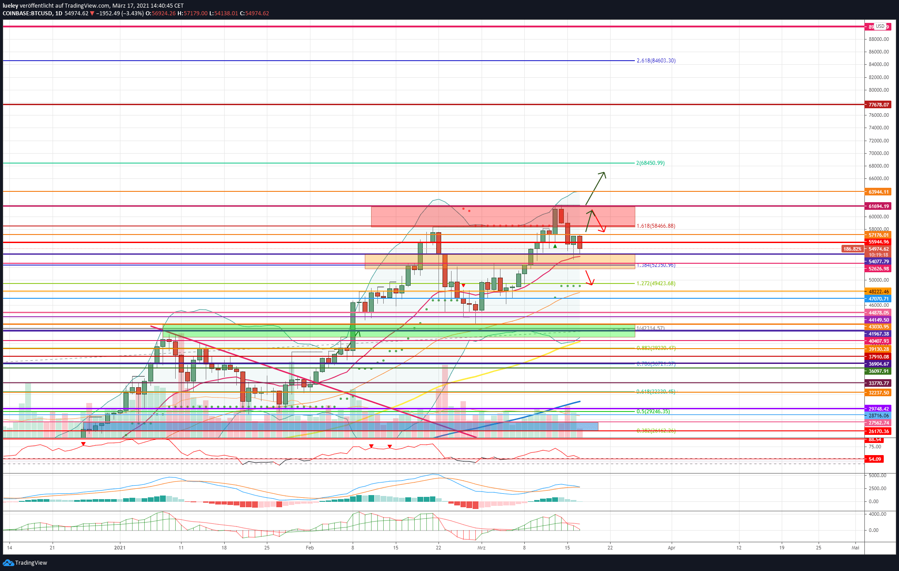The height and width of the screenshot is (571, 899).
Task: Click the 5000.00 MACD axis value
Action: (x=877, y=475)
